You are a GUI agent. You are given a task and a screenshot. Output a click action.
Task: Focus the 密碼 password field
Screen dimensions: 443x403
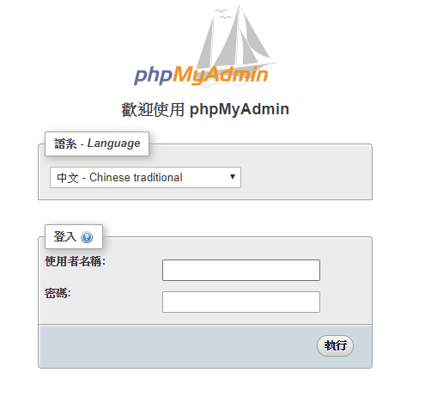click(241, 302)
